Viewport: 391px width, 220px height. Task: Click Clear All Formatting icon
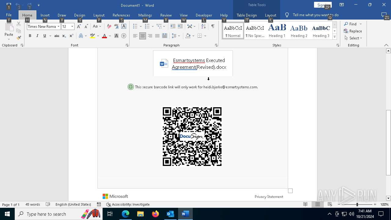tap(109, 26)
